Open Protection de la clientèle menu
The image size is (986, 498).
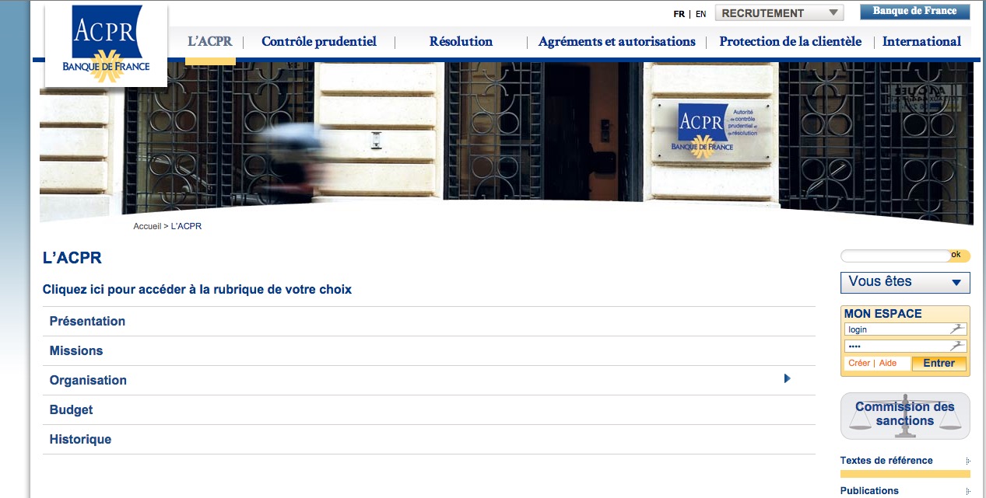(x=790, y=41)
